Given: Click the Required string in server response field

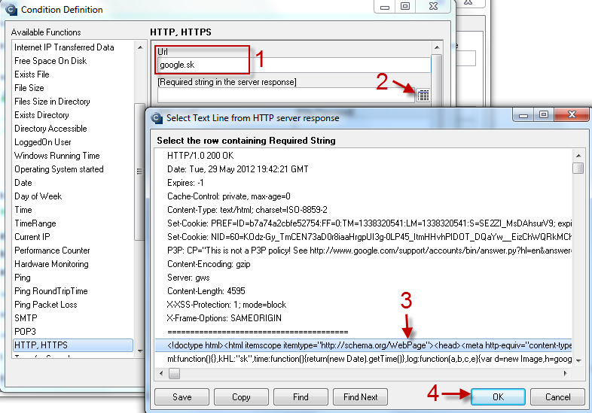Looking at the screenshot, I should click(x=286, y=96).
